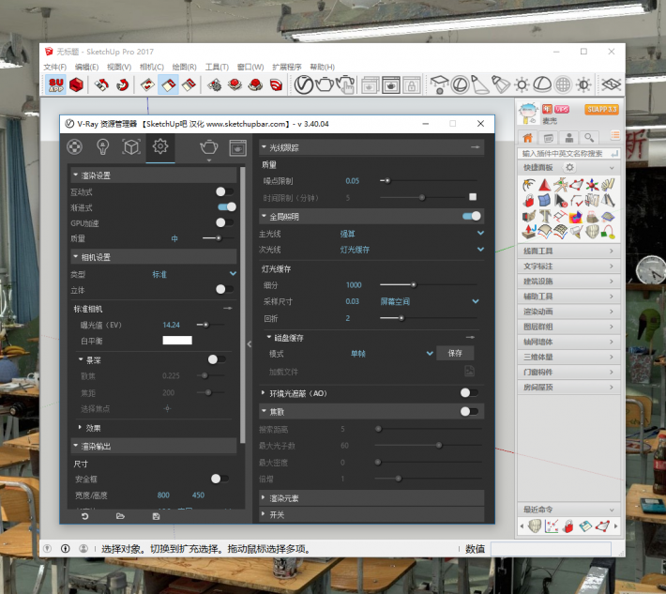This screenshot has height=594, width=666.
Task: Show frame buffer icon in asset editor
Action: 238,147
